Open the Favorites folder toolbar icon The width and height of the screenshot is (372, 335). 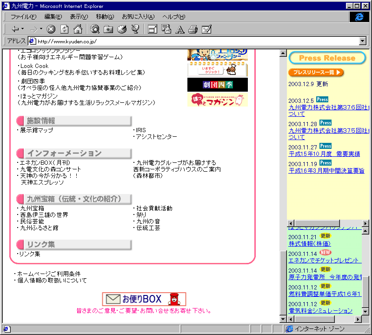pyautogui.click(x=108, y=29)
